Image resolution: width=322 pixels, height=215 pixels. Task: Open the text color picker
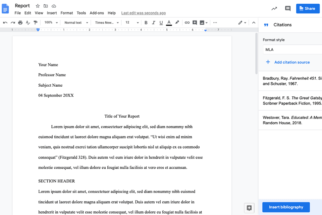169,23
